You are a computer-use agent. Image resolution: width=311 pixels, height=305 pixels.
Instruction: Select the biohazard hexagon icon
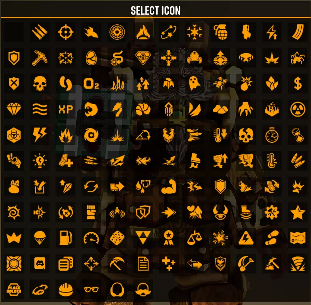[14, 135]
